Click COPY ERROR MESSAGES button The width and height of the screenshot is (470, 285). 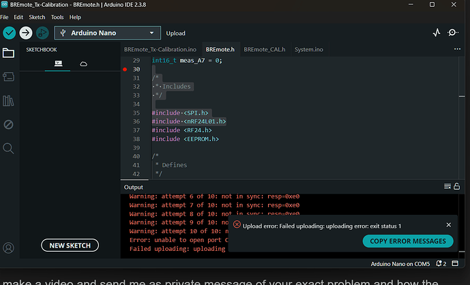pos(408,241)
